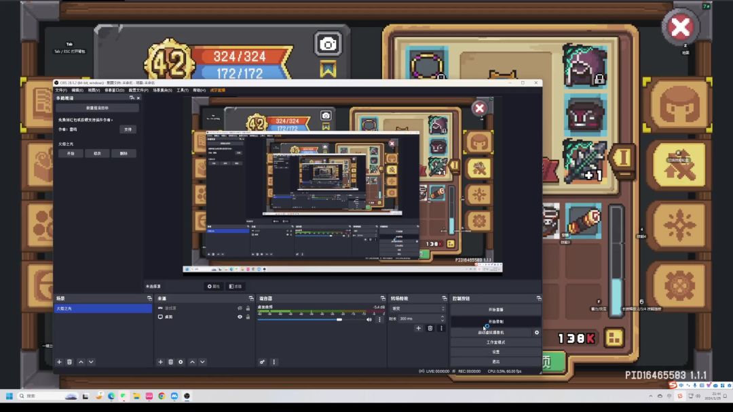Viewport: 733px width, 412px height.
Task: Toggle visibility of the first source row
Action: tap(240, 308)
